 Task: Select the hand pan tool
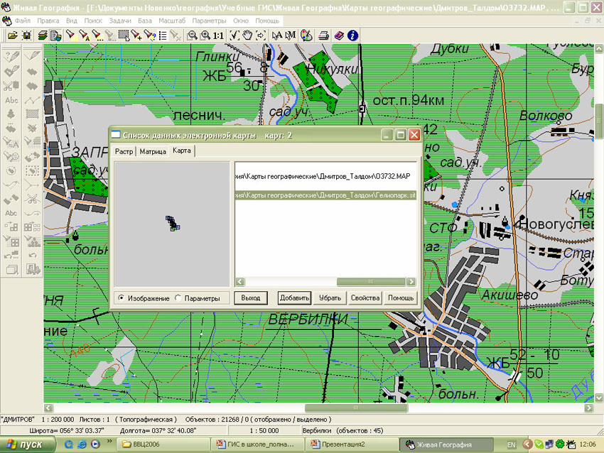point(248,35)
